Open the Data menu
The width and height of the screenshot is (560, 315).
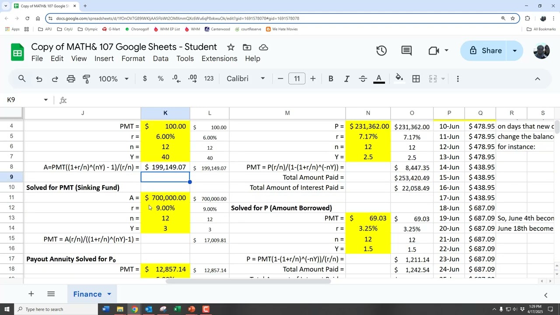(x=161, y=59)
